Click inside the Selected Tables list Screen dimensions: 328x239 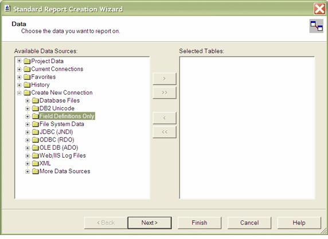coord(247,128)
